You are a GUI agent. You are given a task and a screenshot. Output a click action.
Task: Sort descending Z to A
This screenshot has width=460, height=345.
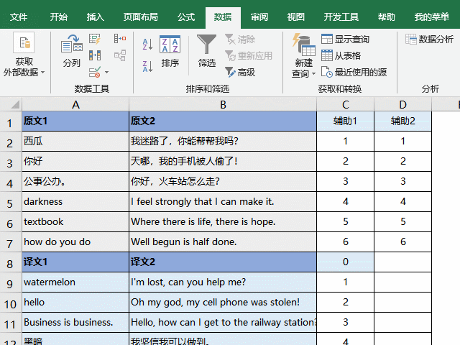(147, 67)
